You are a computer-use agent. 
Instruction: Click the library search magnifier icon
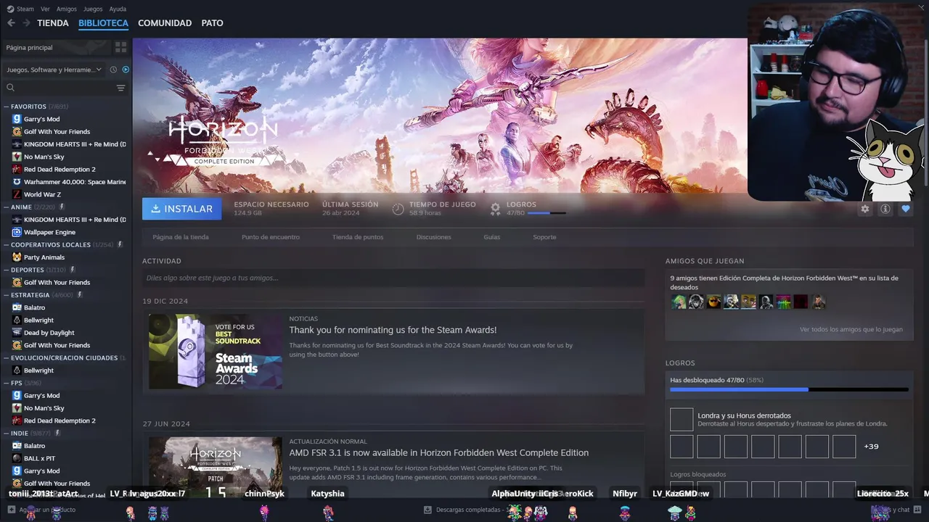pos(10,88)
